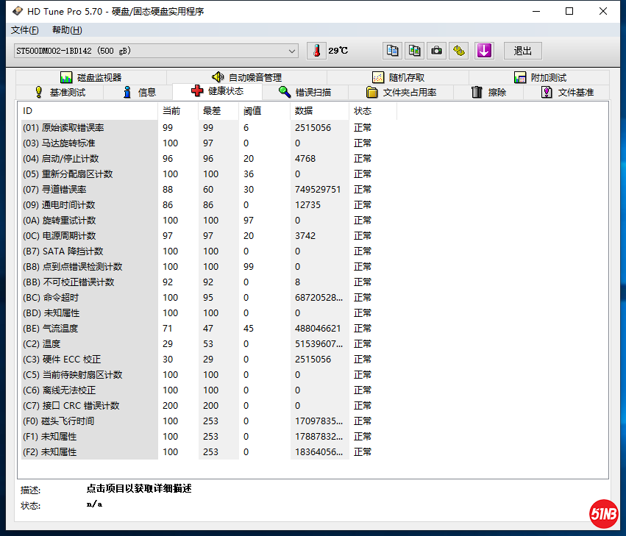Click the camera save screenshot icon
The height and width of the screenshot is (536, 626).
pyautogui.click(x=438, y=51)
